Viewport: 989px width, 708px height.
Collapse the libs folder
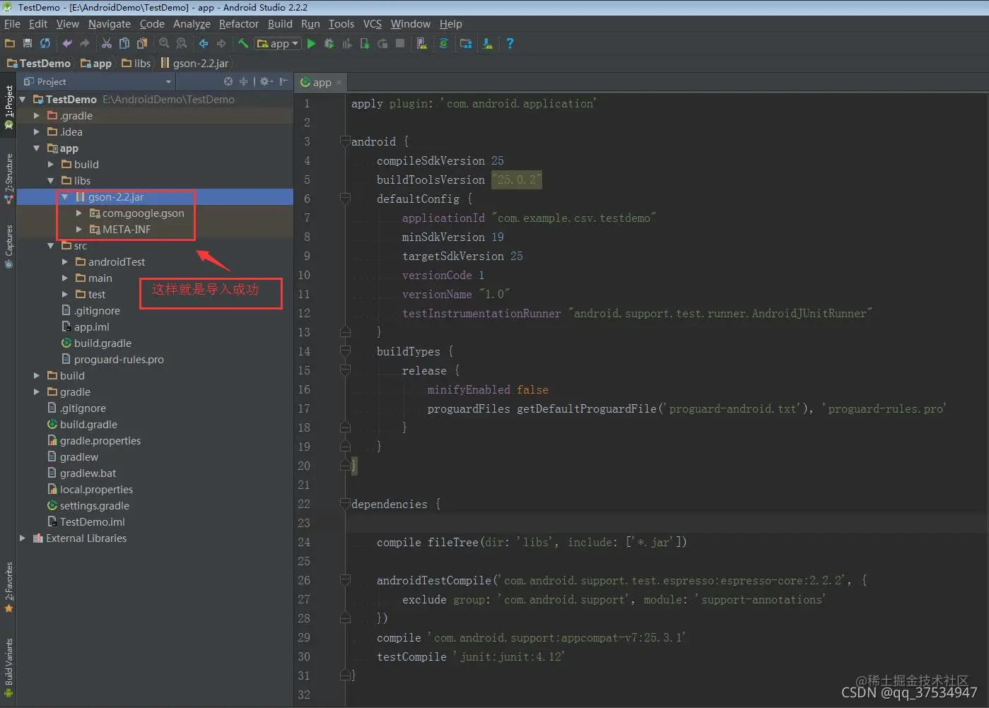point(51,180)
